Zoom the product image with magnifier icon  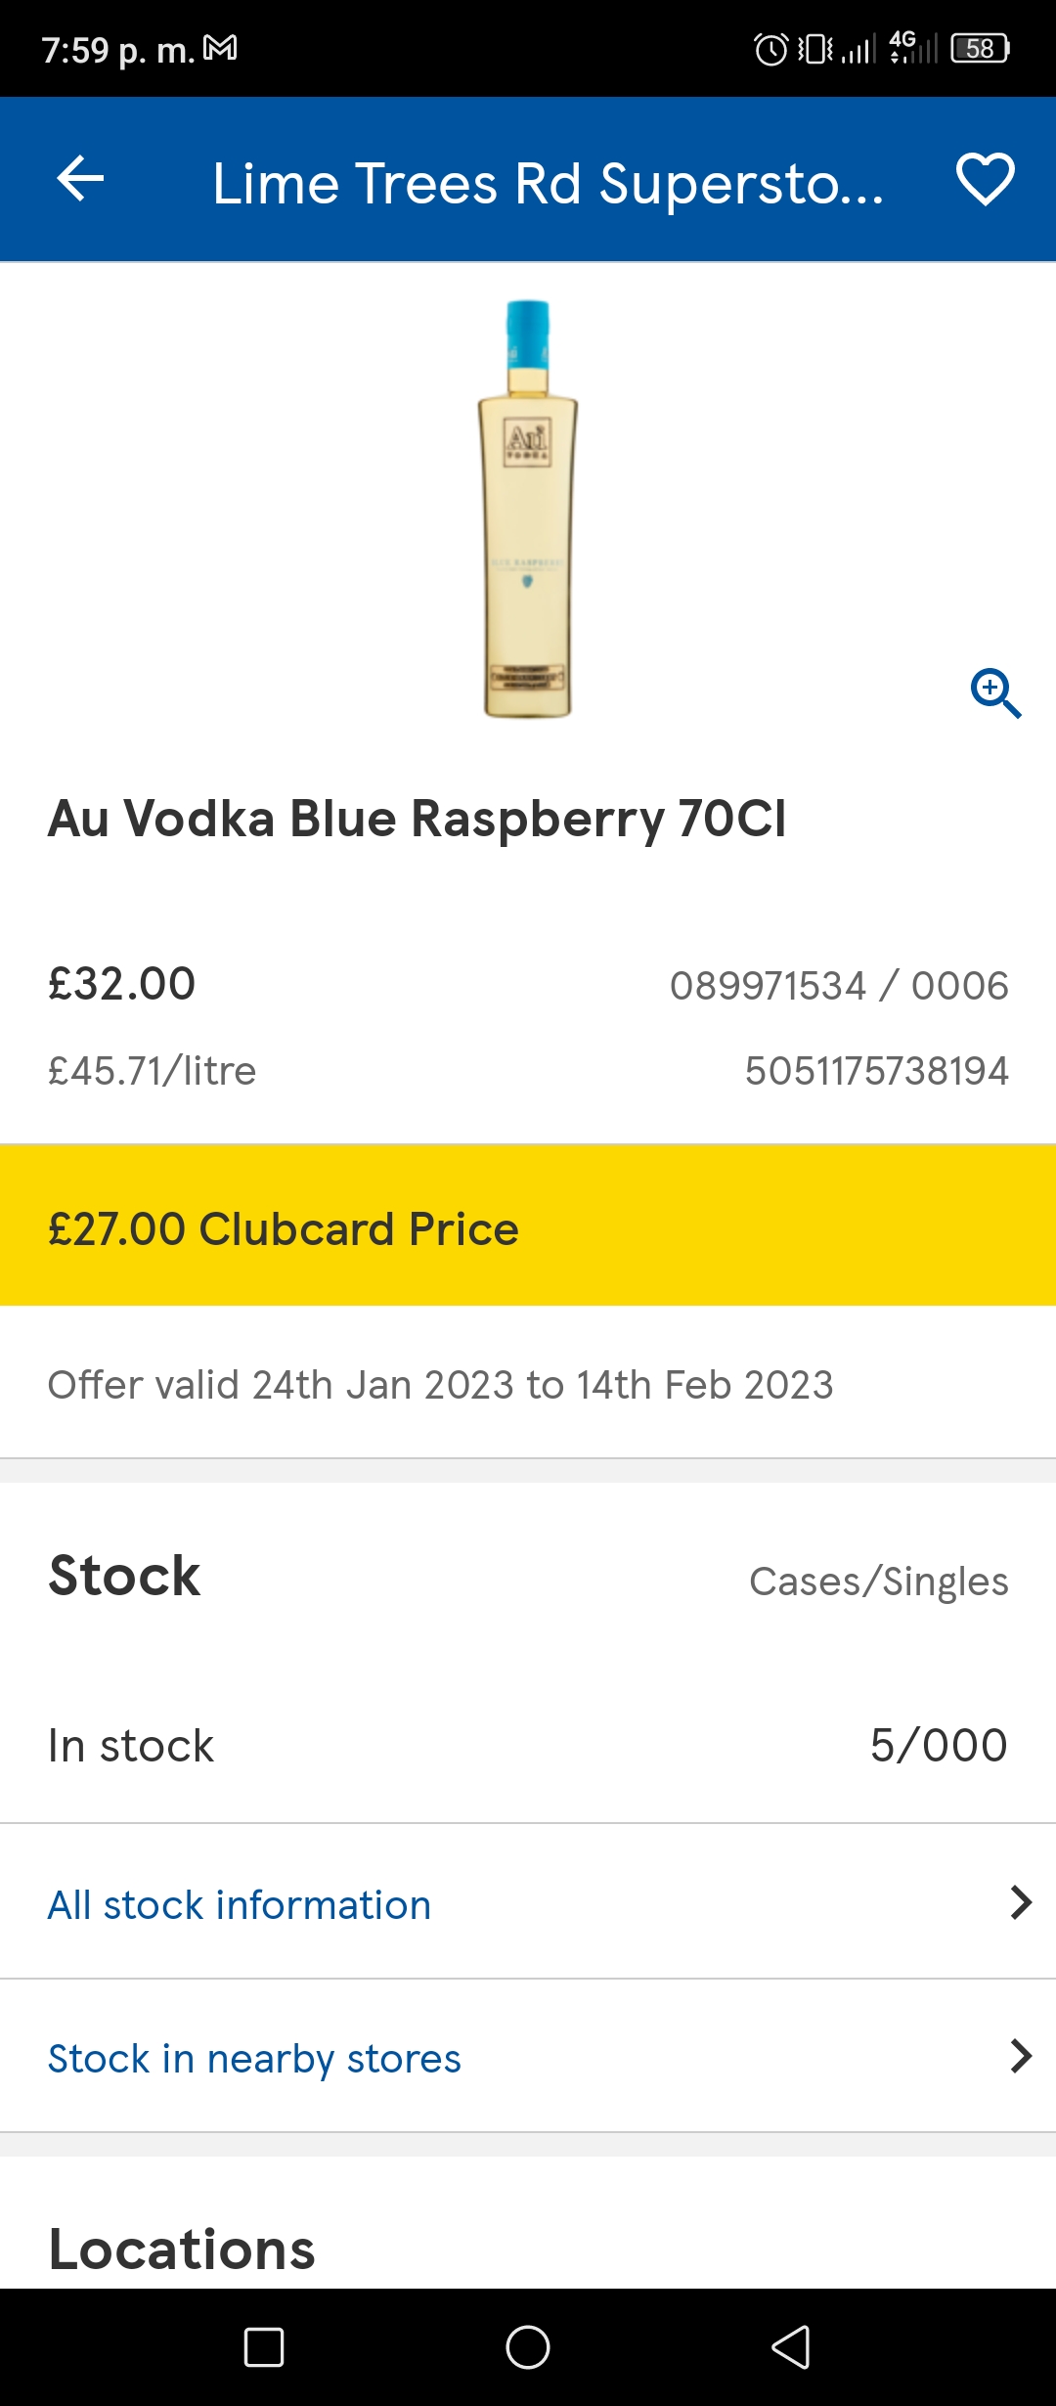tap(995, 693)
